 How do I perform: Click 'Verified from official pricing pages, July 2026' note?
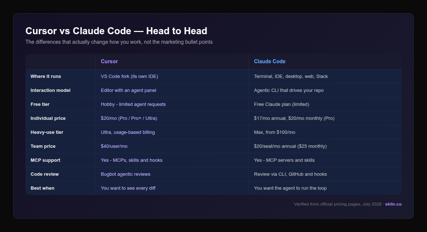(338, 204)
